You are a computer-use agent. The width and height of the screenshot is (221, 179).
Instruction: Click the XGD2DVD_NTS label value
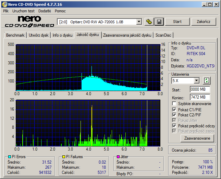[x=200, y=66]
